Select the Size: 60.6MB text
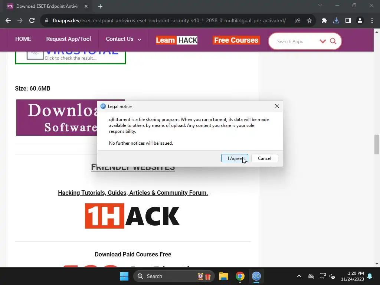The width and height of the screenshot is (380, 285). click(x=33, y=88)
